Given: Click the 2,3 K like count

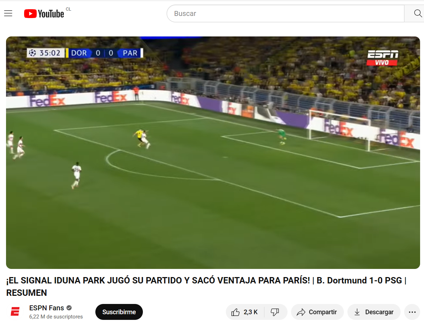Looking at the screenshot, I should click(x=250, y=312).
